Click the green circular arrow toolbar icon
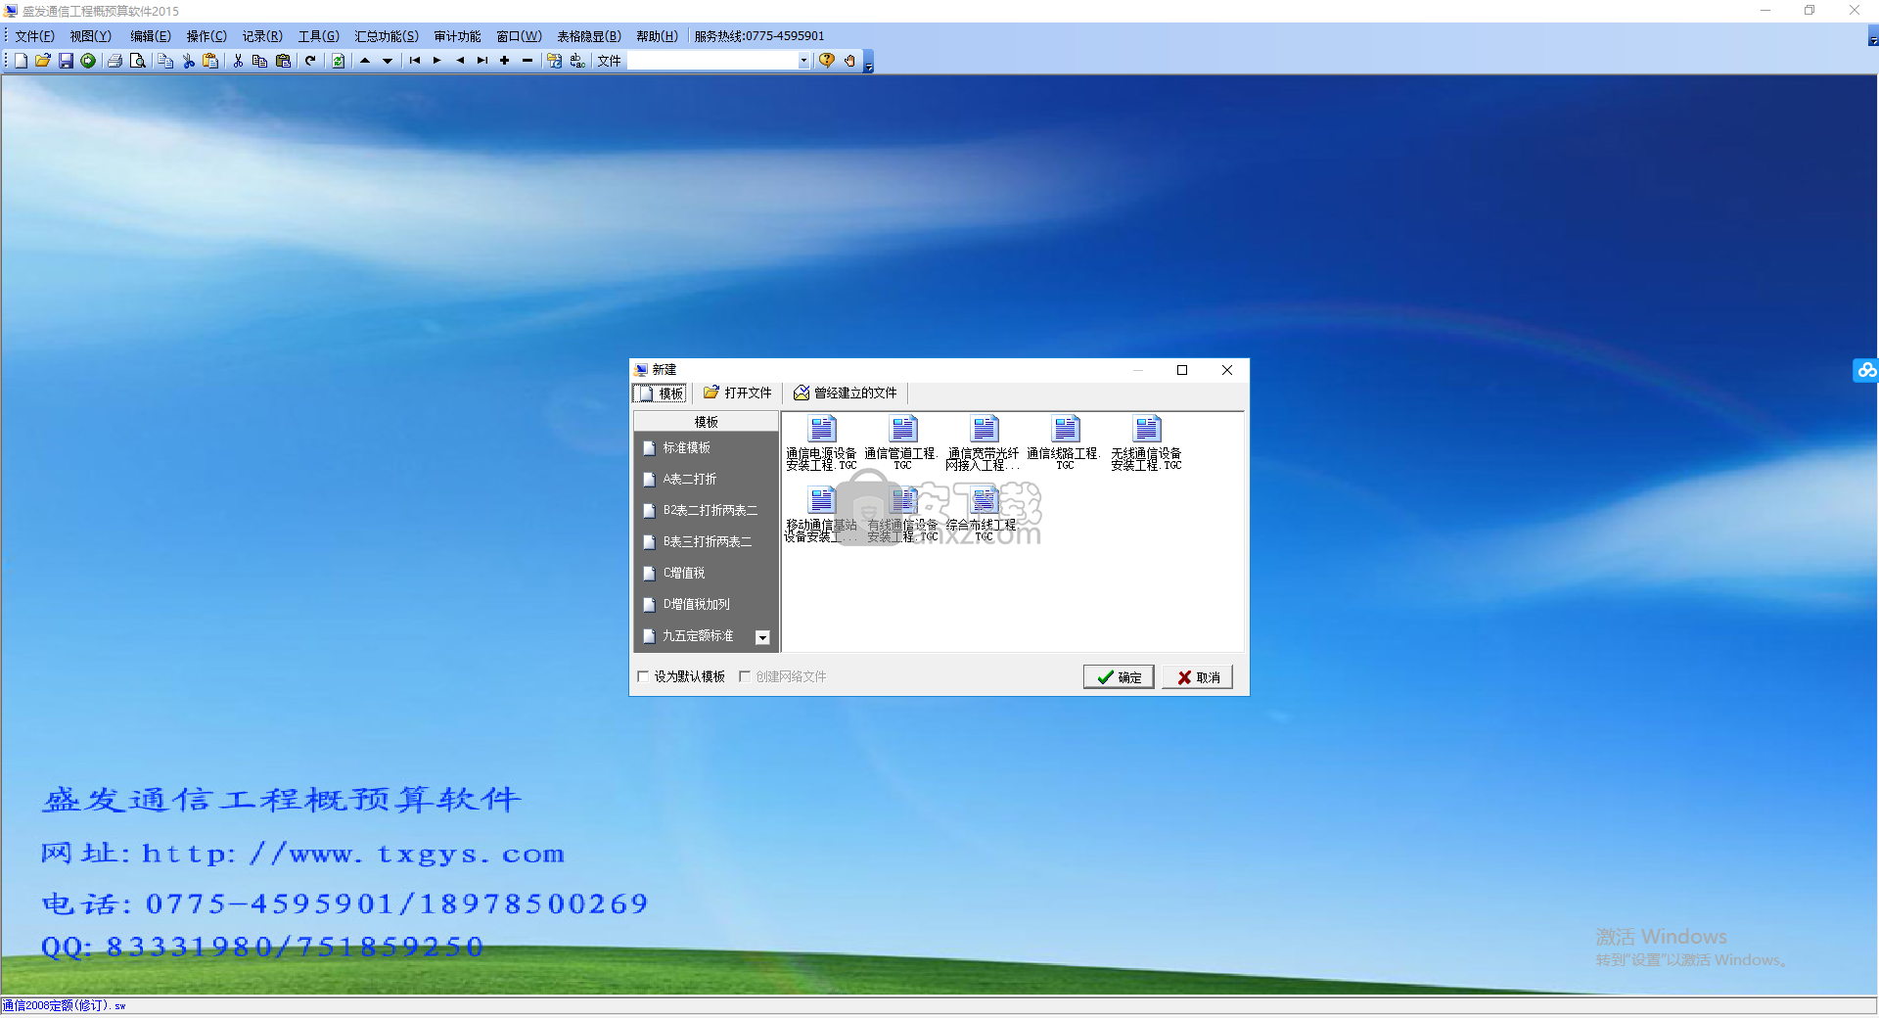Viewport: 1879px width, 1018px height. 88,61
